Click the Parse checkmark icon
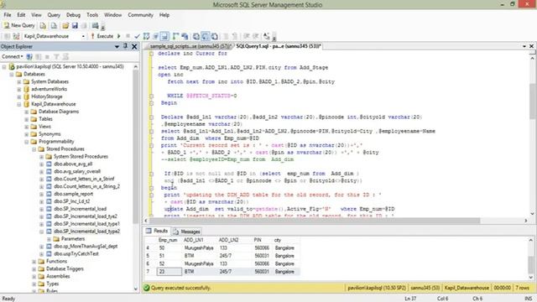The height and width of the screenshot is (302, 537). [137, 36]
